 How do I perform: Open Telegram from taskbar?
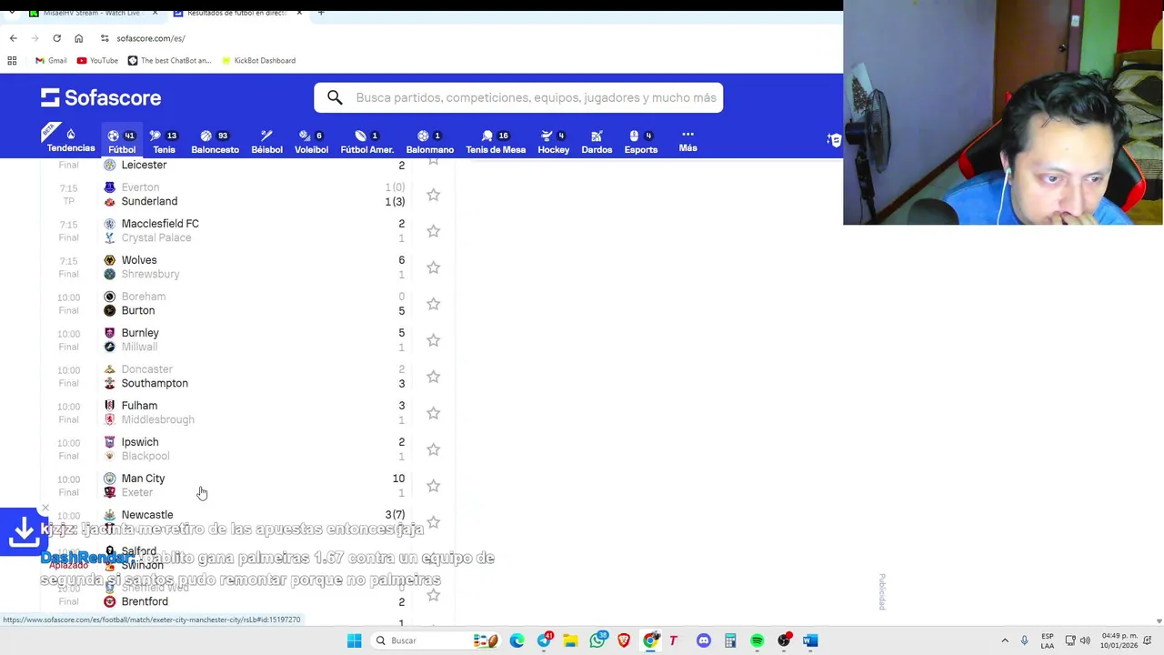tap(544, 640)
